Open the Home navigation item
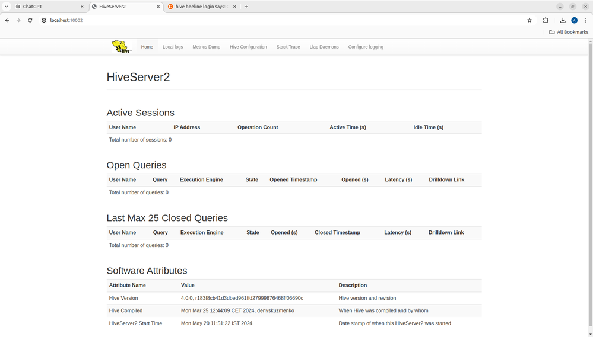This screenshot has width=593, height=337. [x=147, y=47]
